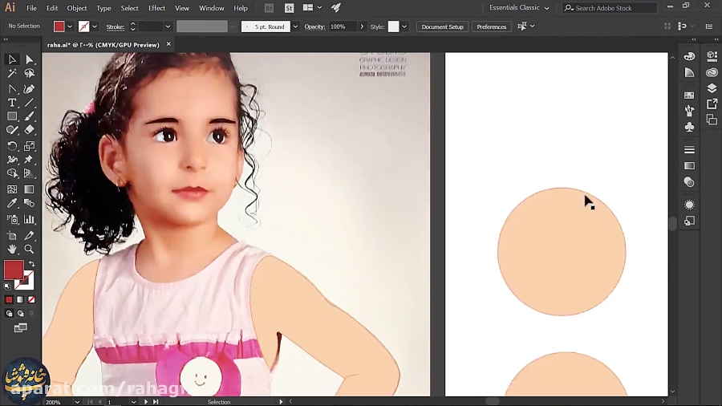
Task: Open graphic Style dropdown arrow
Action: click(404, 26)
